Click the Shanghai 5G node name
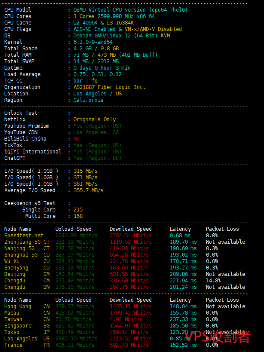Image resolution: width=264 pixels, height=352 pixels. (x=21, y=255)
